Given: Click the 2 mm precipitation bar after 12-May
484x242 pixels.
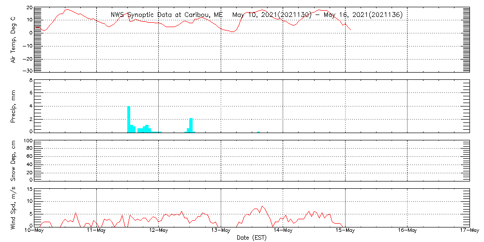Looking at the screenshot, I should point(191,125).
